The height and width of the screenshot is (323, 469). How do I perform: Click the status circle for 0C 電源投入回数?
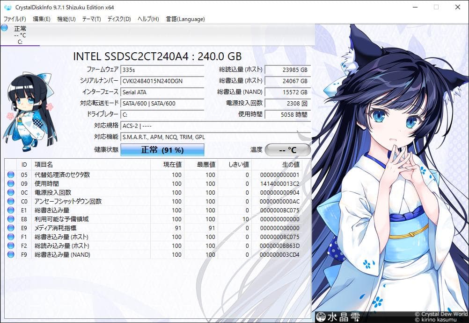point(10,192)
